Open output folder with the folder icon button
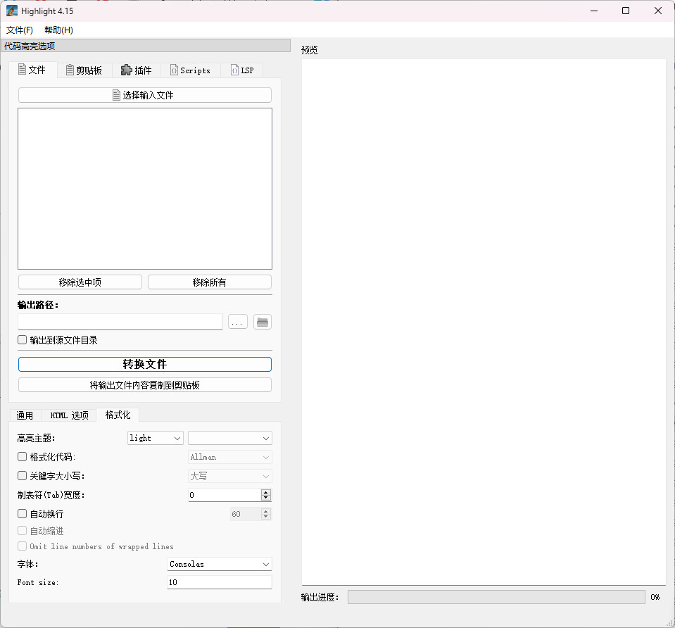The height and width of the screenshot is (628, 675). [263, 322]
